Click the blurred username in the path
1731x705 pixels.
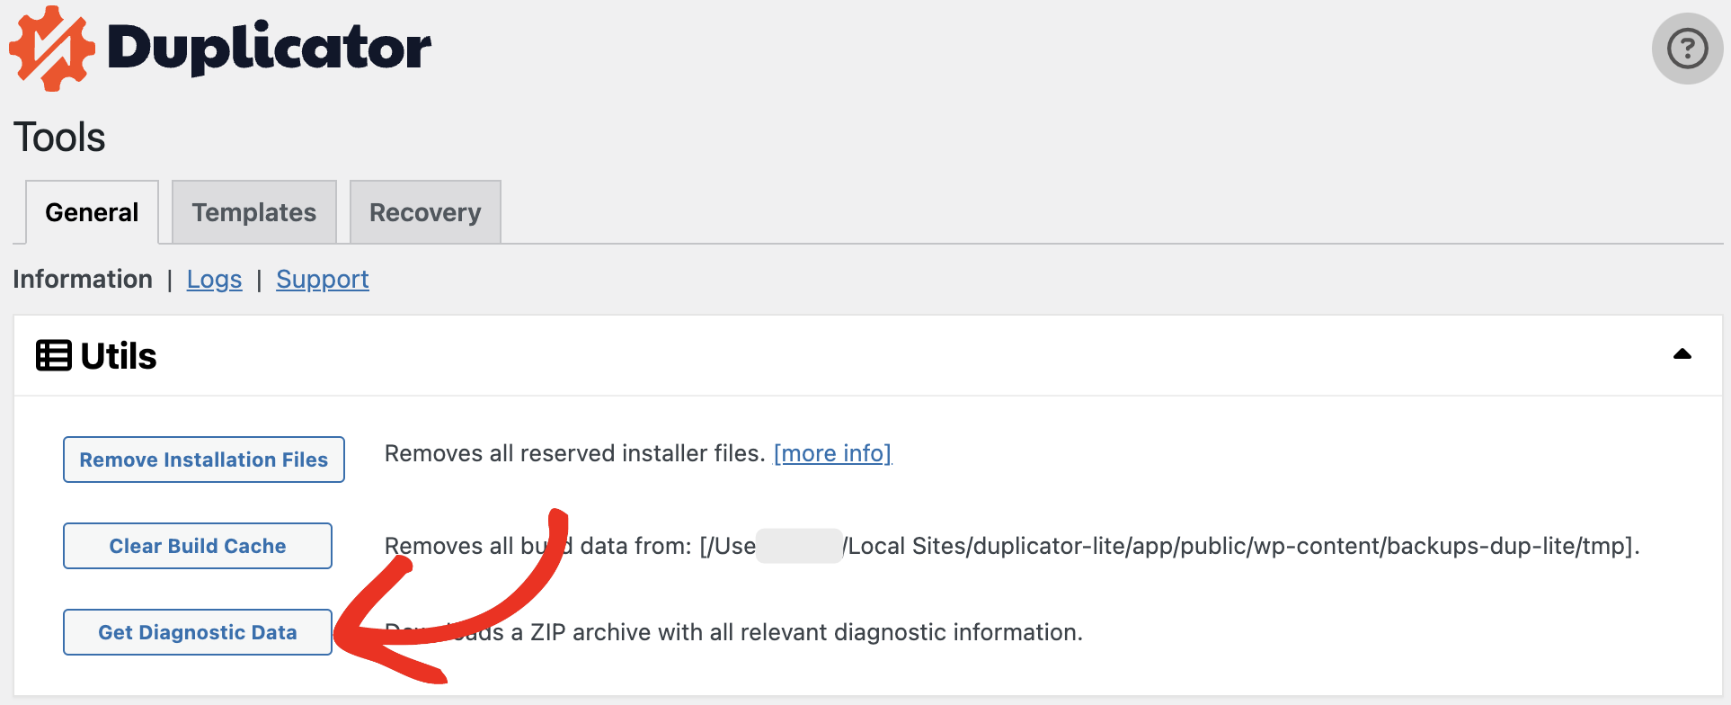(x=799, y=546)
